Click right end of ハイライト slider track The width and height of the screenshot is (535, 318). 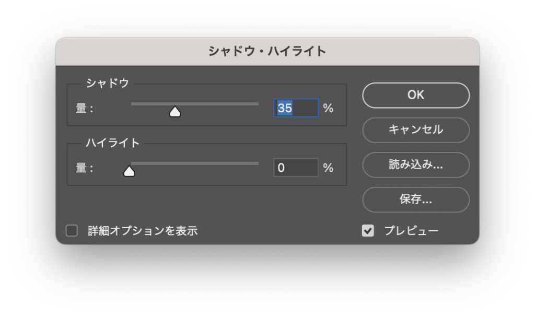coord(257,163)
